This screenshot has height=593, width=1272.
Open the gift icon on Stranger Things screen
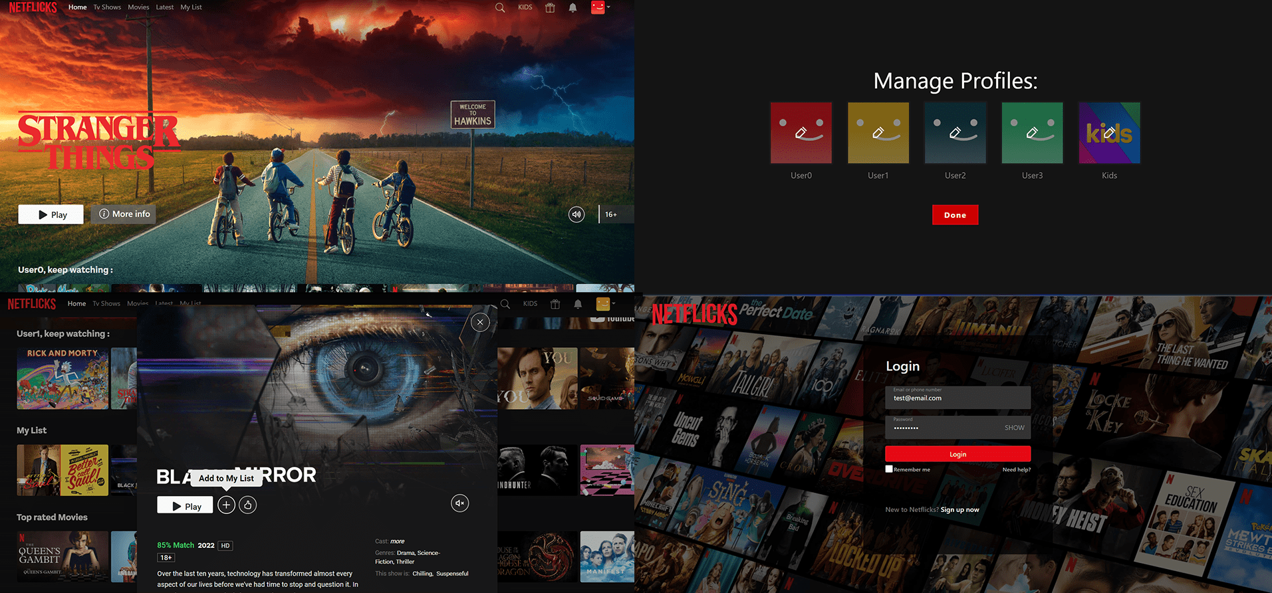(550, 7)
